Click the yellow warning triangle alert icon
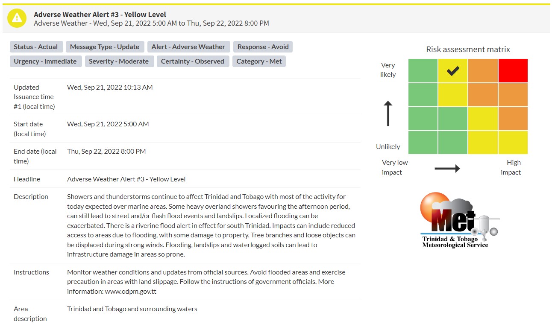 [17, 18]
